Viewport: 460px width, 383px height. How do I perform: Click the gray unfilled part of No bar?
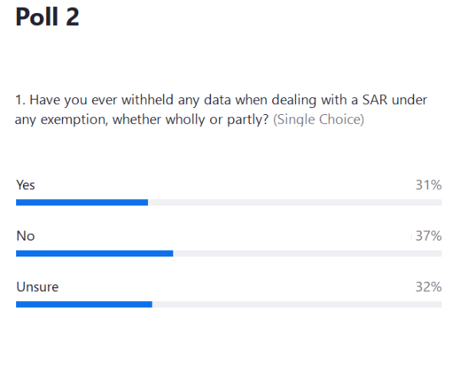(x=307, y=254)
